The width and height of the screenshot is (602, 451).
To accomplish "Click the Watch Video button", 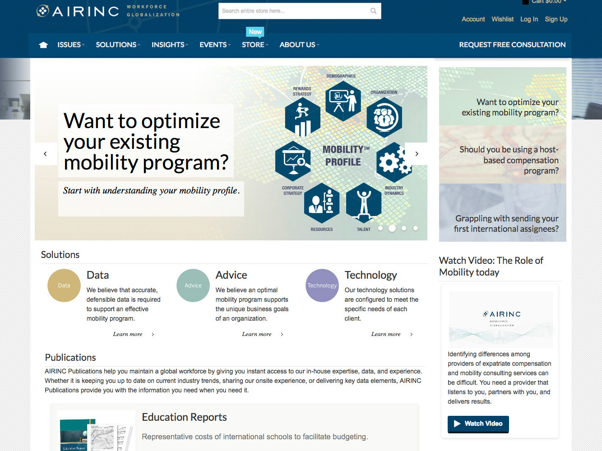I will pos(478,424).
